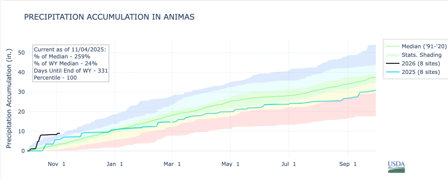Click the green Median line legend swatch
This screenshot has height=179, width=448.
click(x=392, y=46)
